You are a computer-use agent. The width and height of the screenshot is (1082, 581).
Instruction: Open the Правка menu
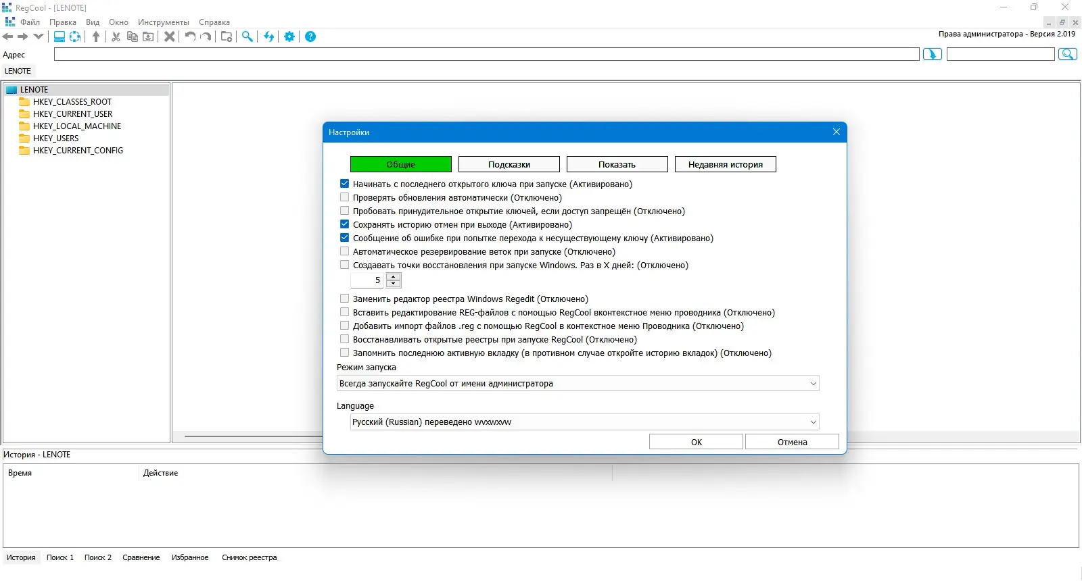point(63,22)
